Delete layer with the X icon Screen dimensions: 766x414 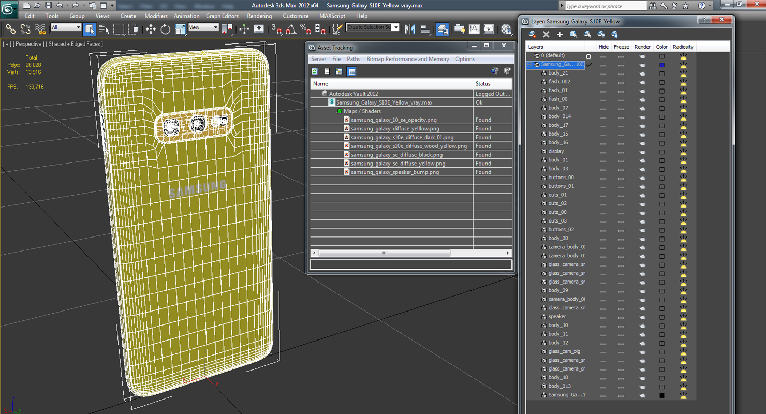(x=546, y=35)
